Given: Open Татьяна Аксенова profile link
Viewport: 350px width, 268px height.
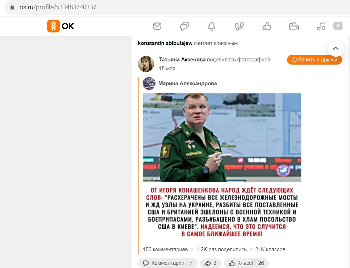Looking at the screenshot, I should coord(182,60).
